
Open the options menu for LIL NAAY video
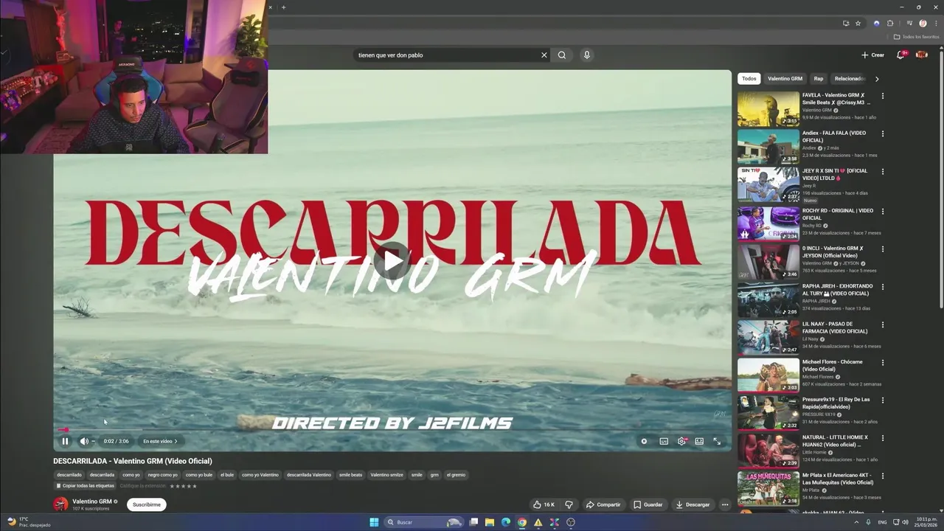[x=883, y=324]
